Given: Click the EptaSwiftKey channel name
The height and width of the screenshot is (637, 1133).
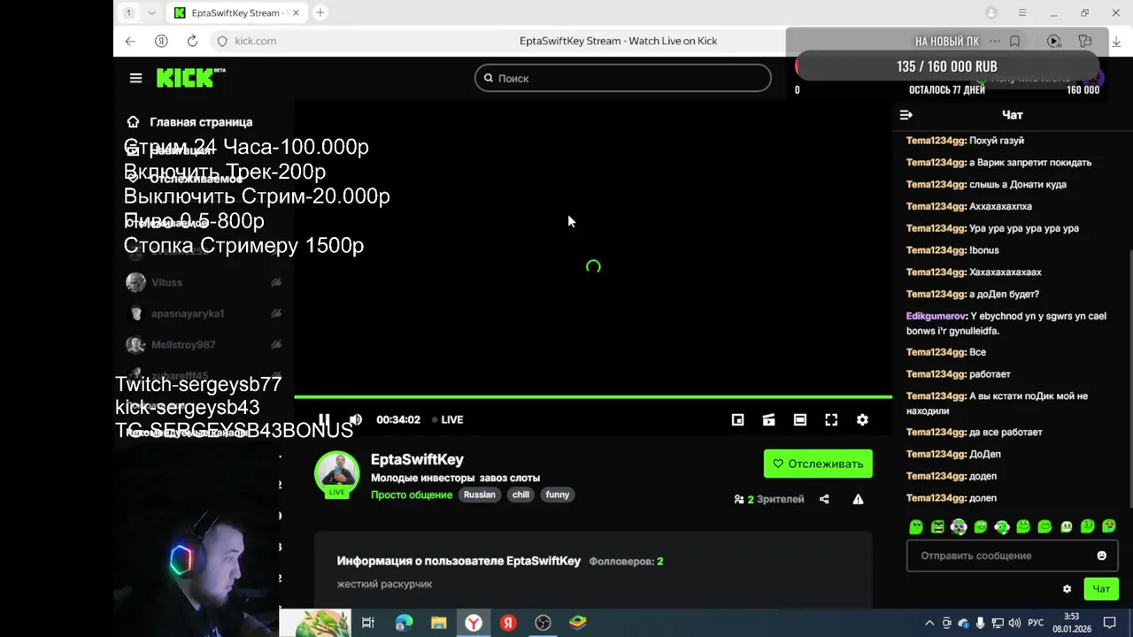Looking at the screenshot, I should pos(417,459).
